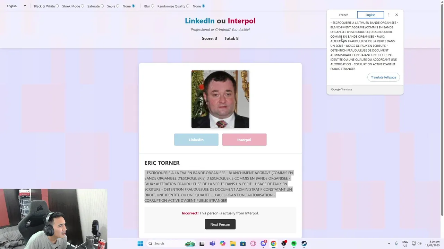This screenshot has height=249, width=444.
Task: Enable the Blur radio option
Action: coord(152,6)
